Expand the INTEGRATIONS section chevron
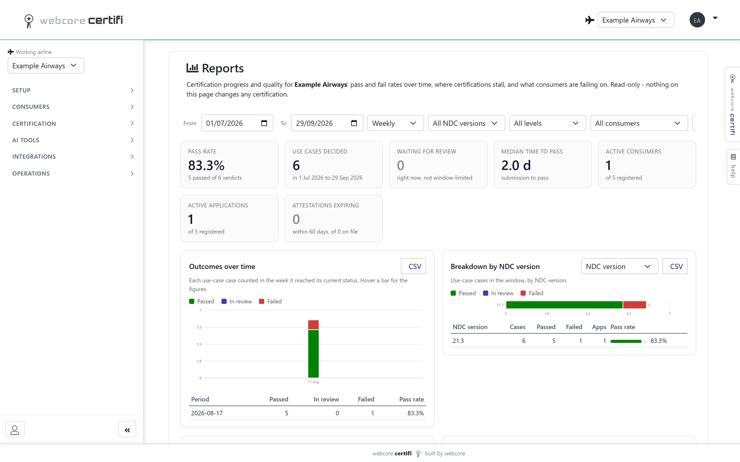 pyautogui.click(x=132, y=157)
